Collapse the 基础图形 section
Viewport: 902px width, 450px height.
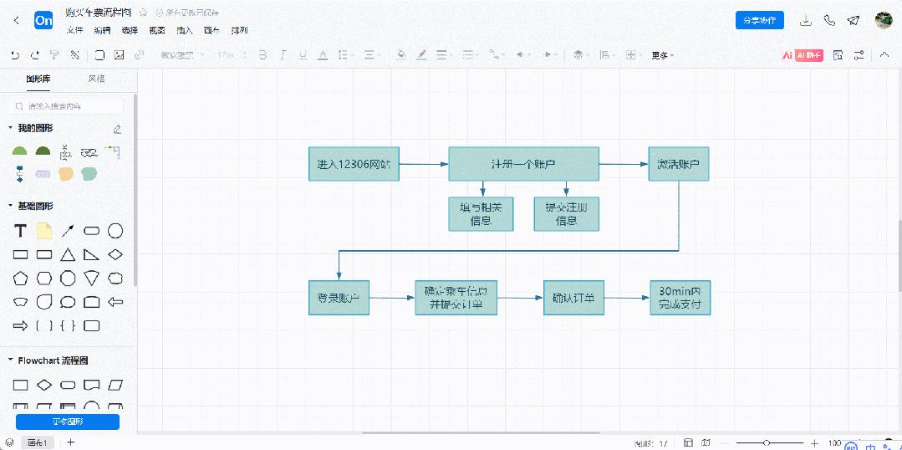pos(10,206)
